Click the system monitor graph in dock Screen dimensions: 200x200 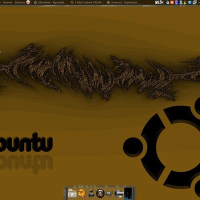click(128, 193)
